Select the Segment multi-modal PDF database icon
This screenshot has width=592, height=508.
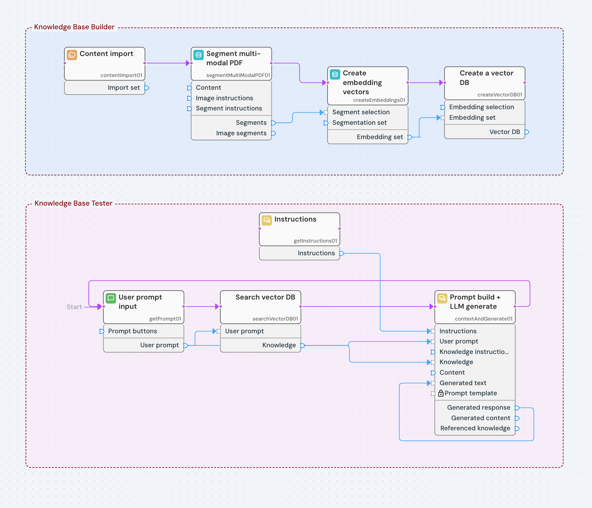point(198,55)
